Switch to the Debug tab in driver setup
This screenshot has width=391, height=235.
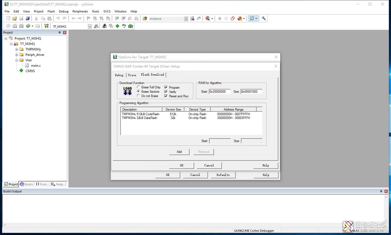coord(119,75)
